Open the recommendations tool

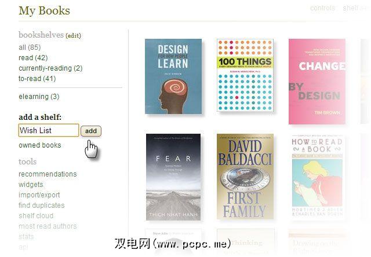click(48, 174)
